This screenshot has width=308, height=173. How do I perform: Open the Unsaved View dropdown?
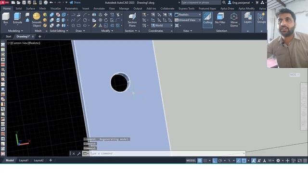pos(188,20)
